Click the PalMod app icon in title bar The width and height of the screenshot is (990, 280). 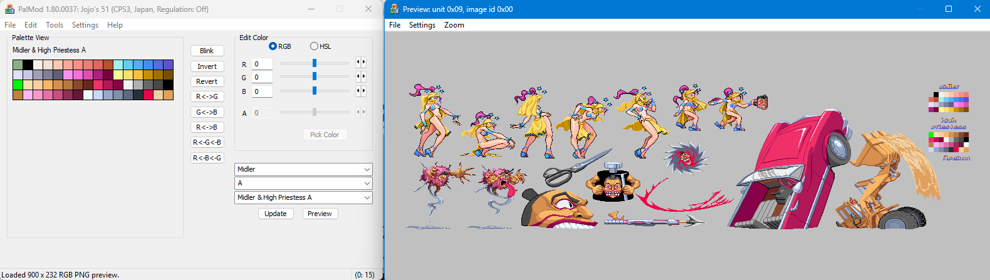[x=9, y=9]
